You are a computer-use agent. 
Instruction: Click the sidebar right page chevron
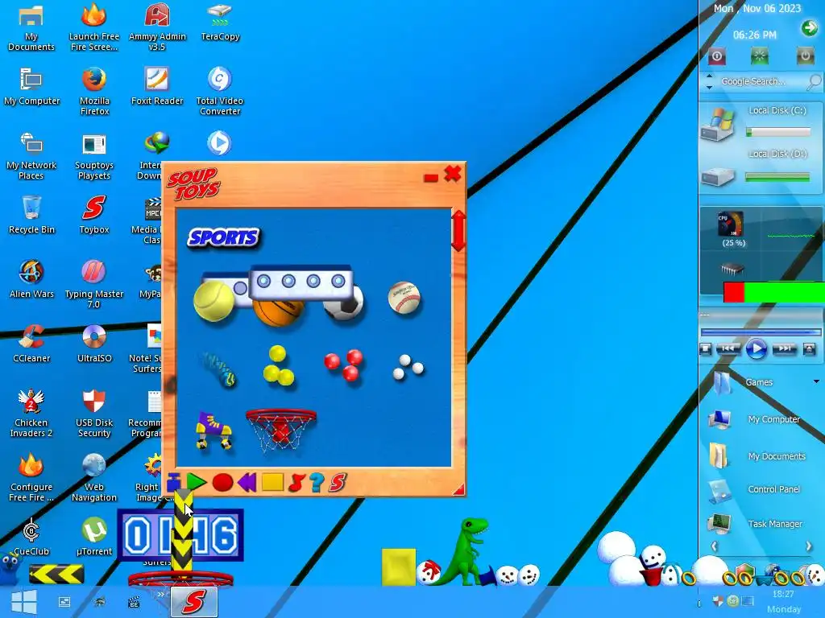pyautogui.click(x=809, y=546)
